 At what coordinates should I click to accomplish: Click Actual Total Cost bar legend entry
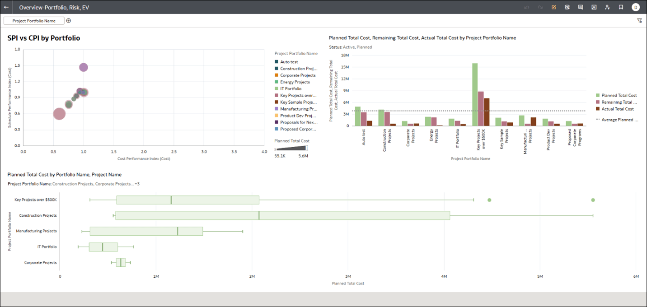point(615,109)
